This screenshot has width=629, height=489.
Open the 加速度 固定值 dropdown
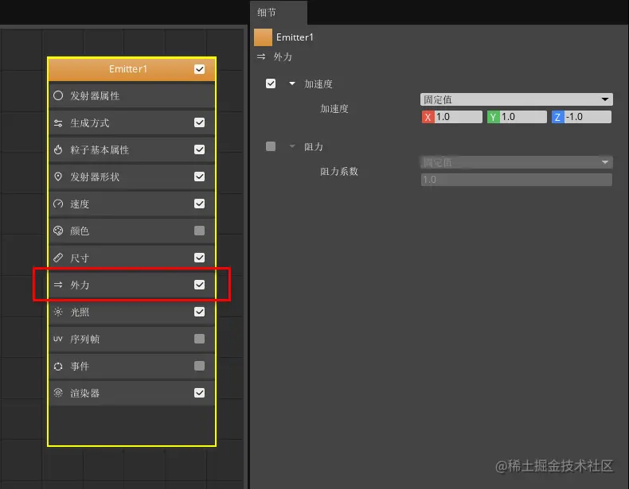click(516, 99)
